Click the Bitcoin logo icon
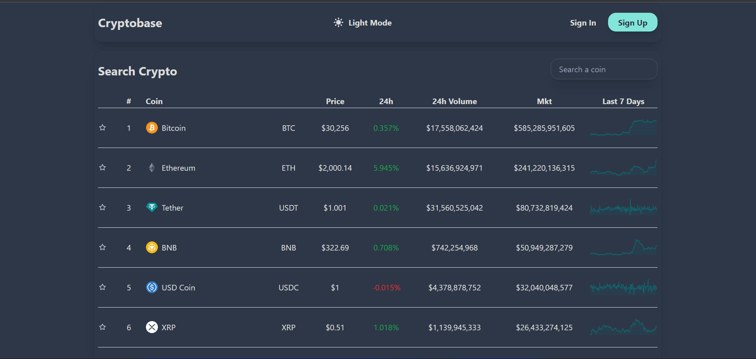This screenshot has height=359, width=756. (152, 128)
